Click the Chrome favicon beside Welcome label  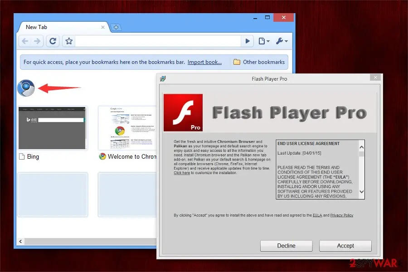pyautogui.click(x=102, y=156)
